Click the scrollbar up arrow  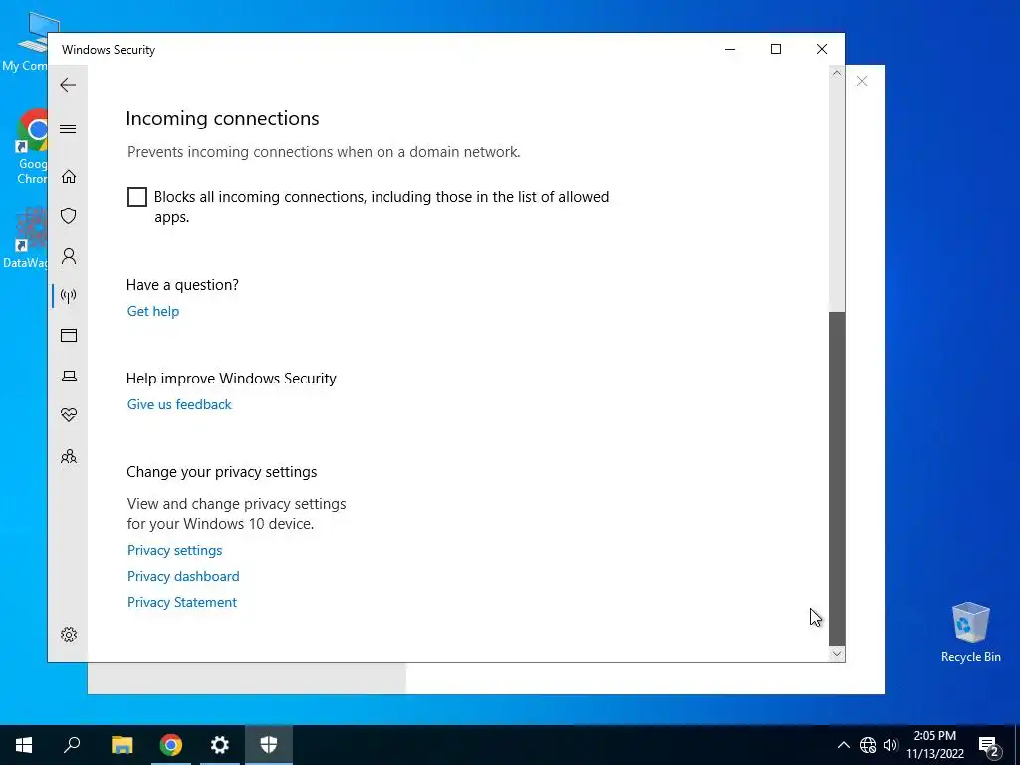tap(837, 73)
